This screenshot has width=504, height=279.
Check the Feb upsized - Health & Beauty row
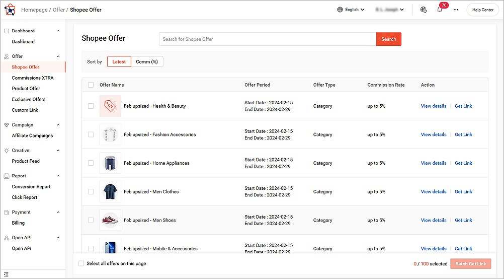(91, 106)
